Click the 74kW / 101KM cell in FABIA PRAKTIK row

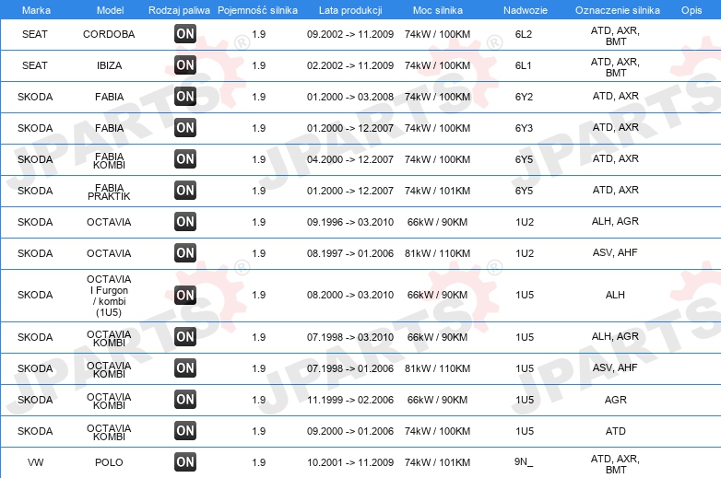437,191
